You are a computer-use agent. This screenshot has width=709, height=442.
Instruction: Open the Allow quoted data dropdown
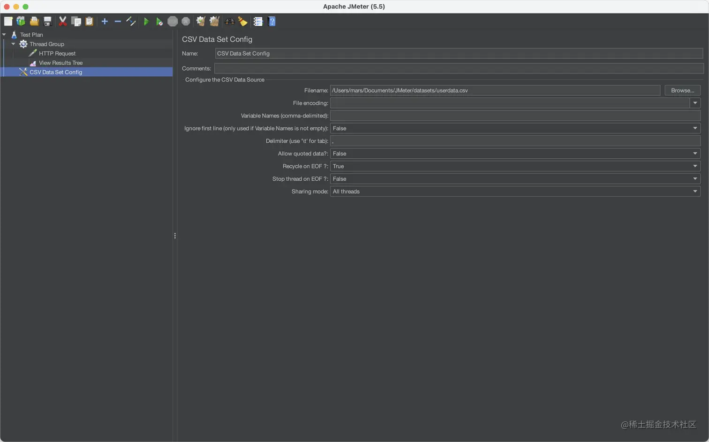coord(515,154)
